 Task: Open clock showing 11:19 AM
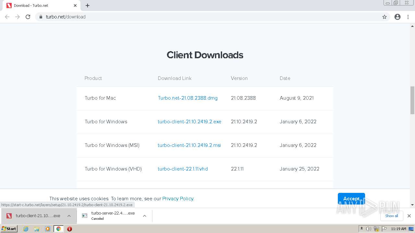pyautogui.click(x=398, y=229)
